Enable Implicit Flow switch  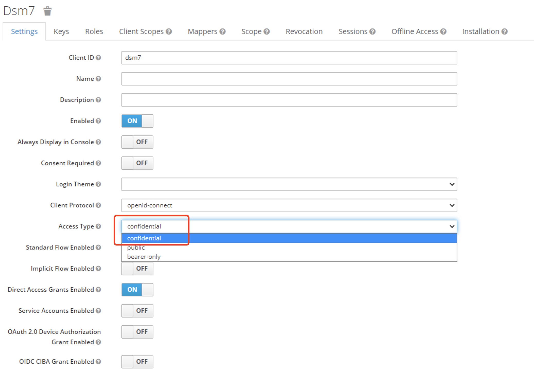click(137, 269)
